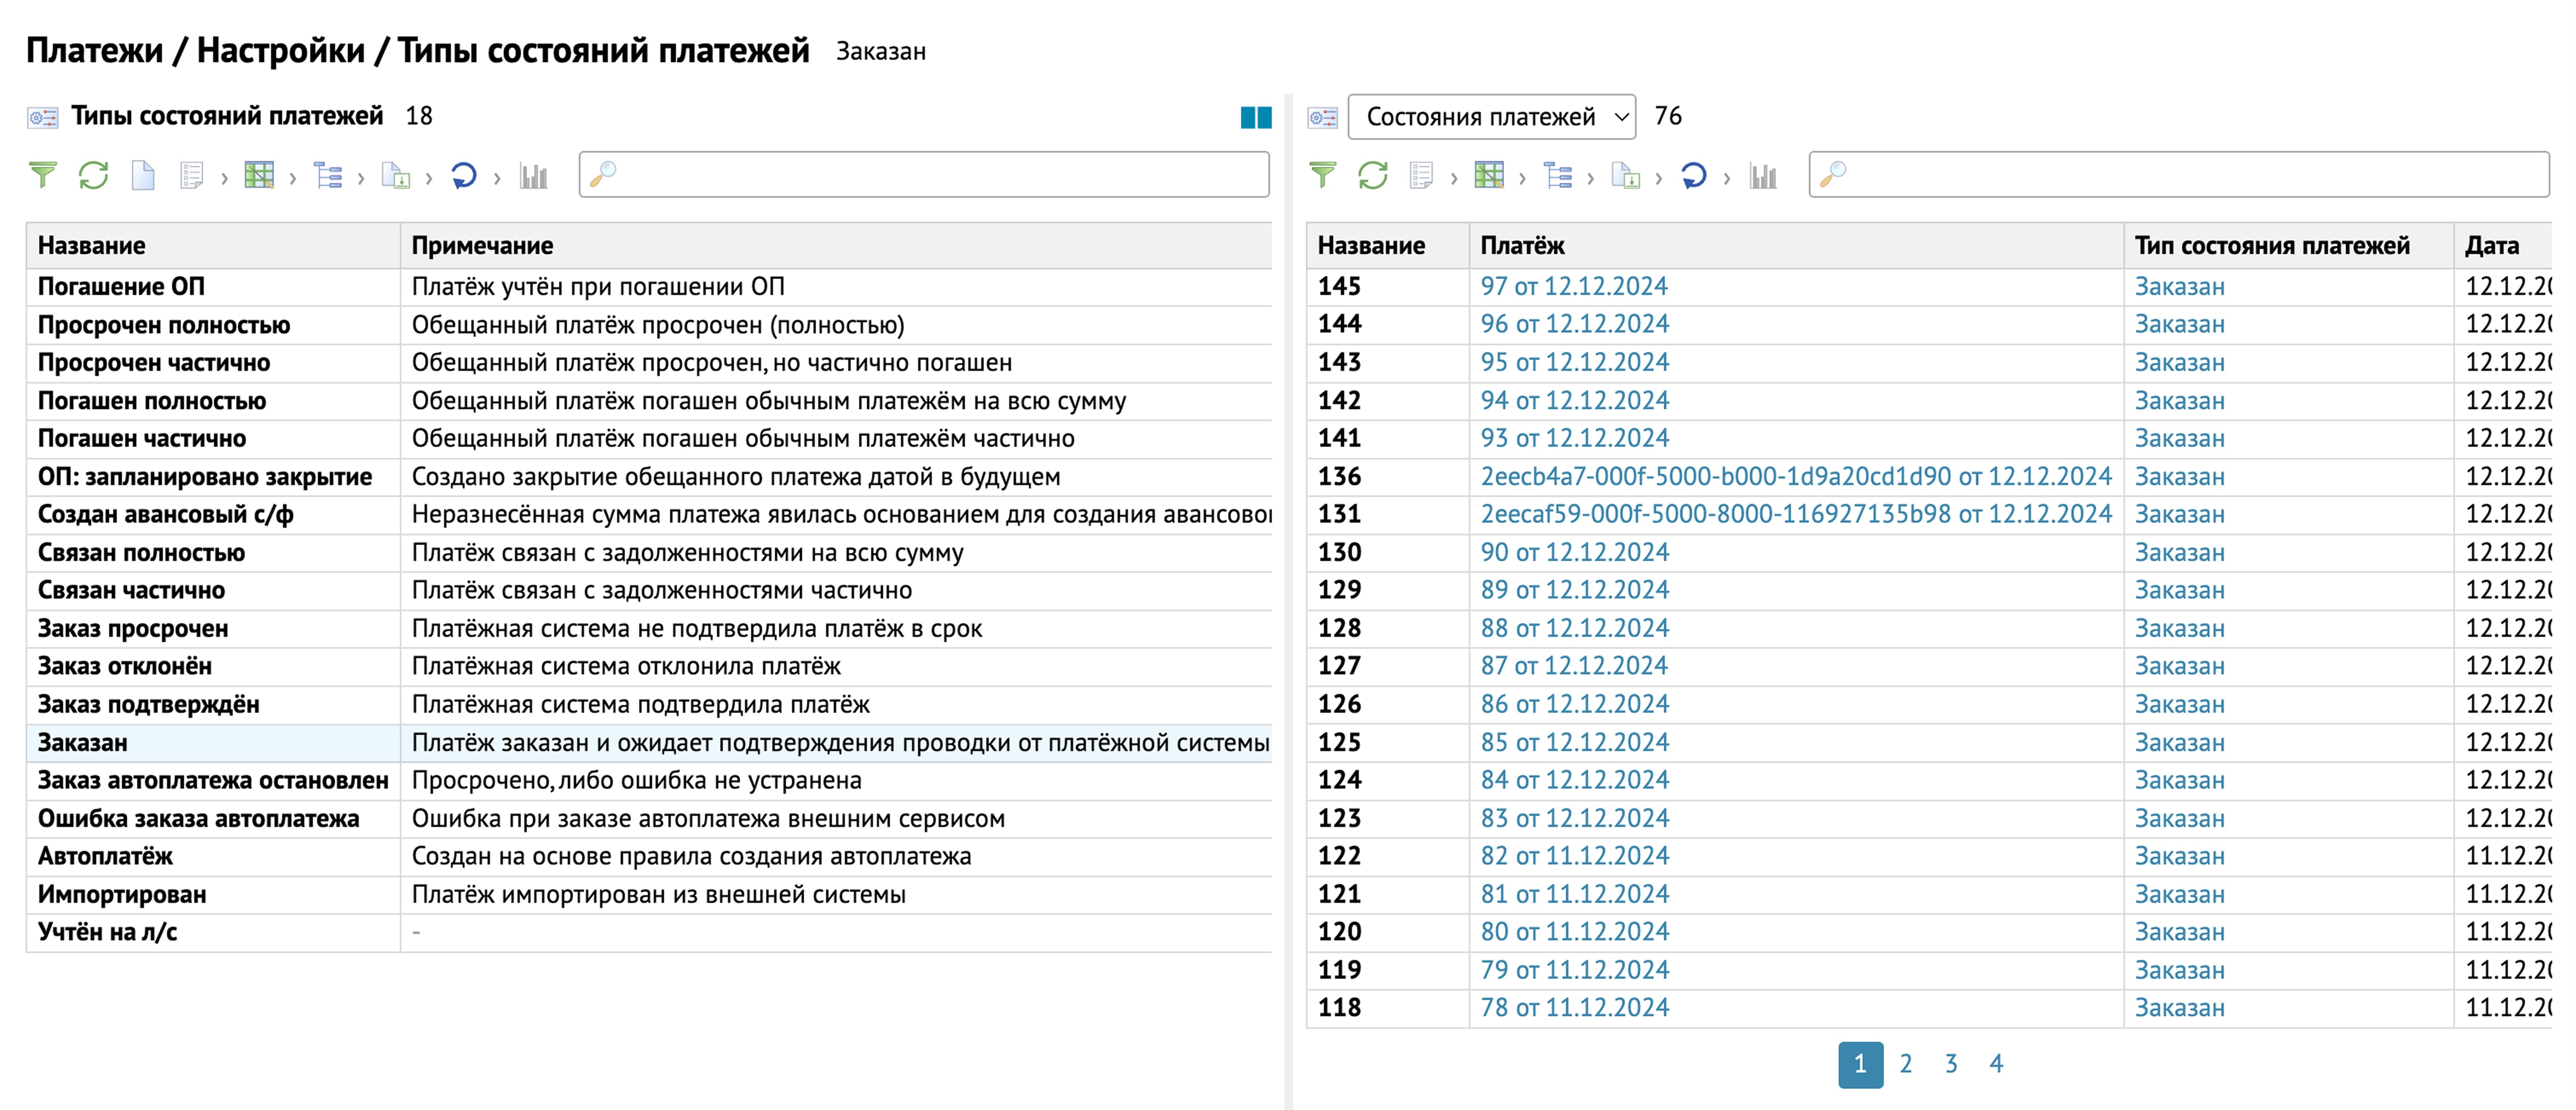
Task: Open payment link 97 от 12.12.2024
Action: click(1574, 287)
